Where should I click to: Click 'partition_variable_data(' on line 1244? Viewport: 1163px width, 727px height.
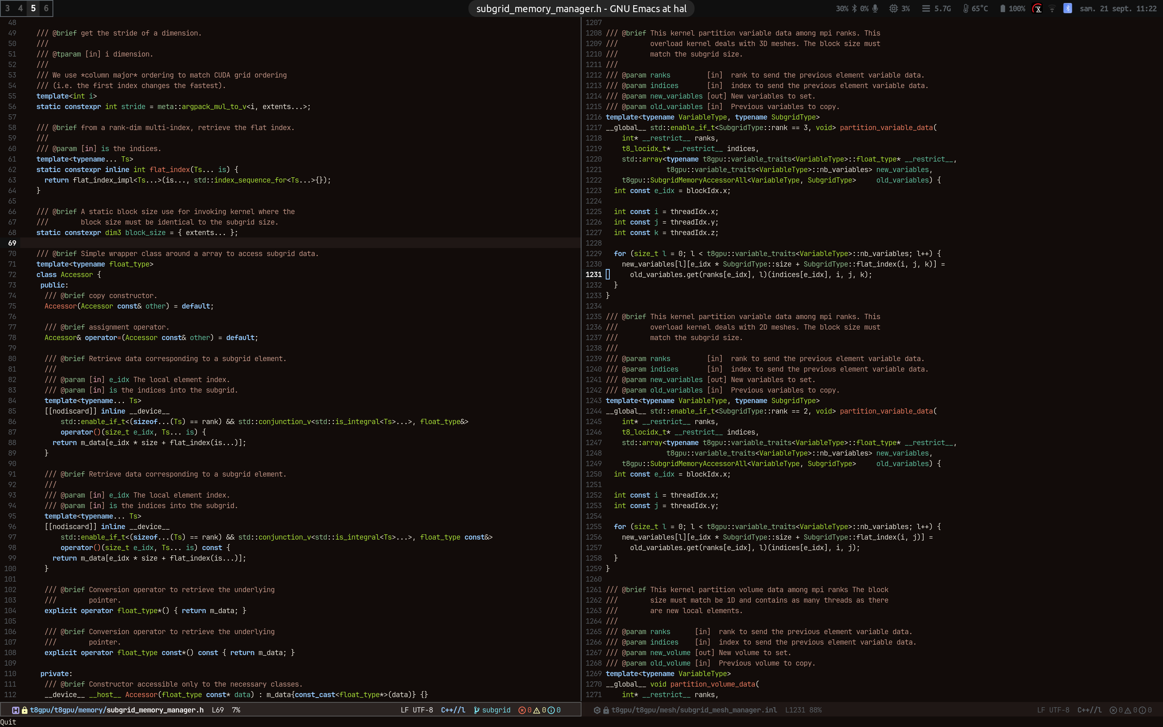pos(888,411)
